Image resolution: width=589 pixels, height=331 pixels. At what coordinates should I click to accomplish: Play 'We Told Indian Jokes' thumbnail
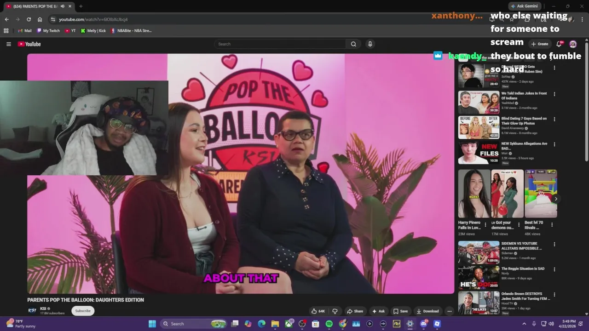point(479,102)
